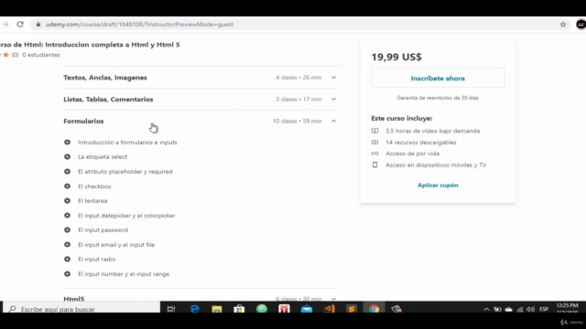Click the 19,99 US$ price text

tap(396, 57)
